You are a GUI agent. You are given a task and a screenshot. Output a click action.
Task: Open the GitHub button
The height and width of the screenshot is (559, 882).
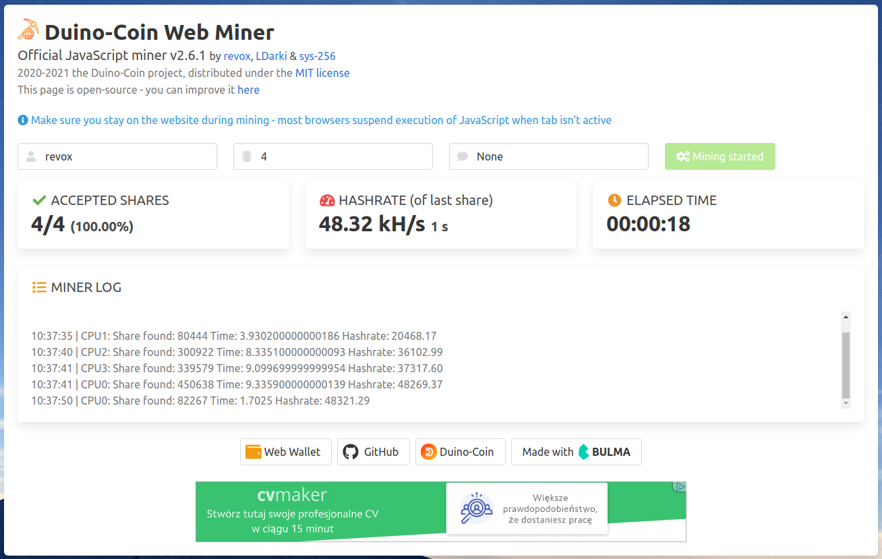[374, 452]
